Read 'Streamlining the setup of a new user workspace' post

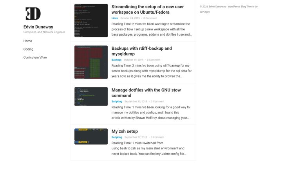(148, 9)
